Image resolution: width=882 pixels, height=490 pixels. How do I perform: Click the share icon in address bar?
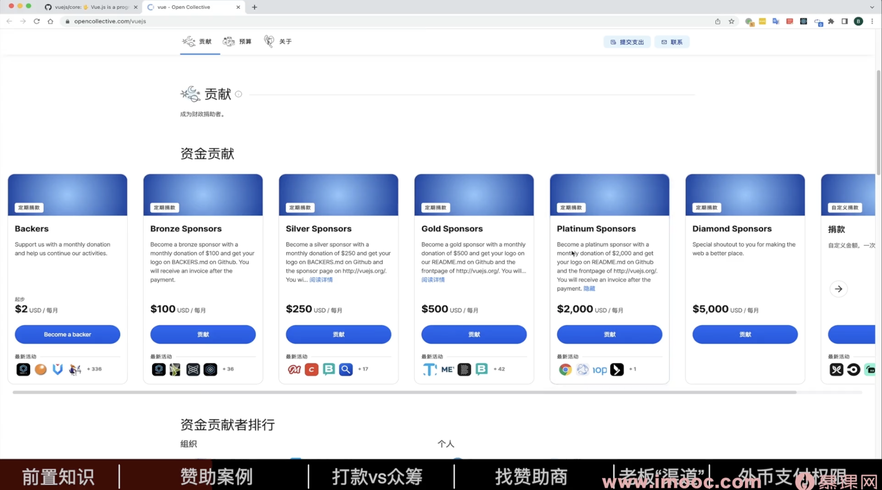pos(718,21)
